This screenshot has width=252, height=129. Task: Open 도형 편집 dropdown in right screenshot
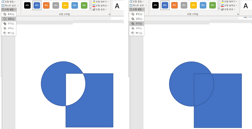point(137,1)
